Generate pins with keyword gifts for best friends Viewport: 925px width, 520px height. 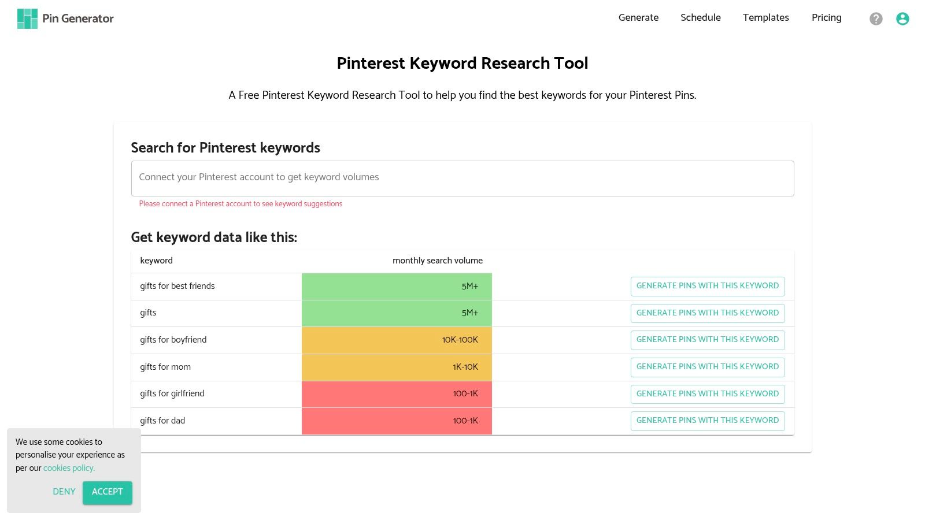[x=708, y=285]
